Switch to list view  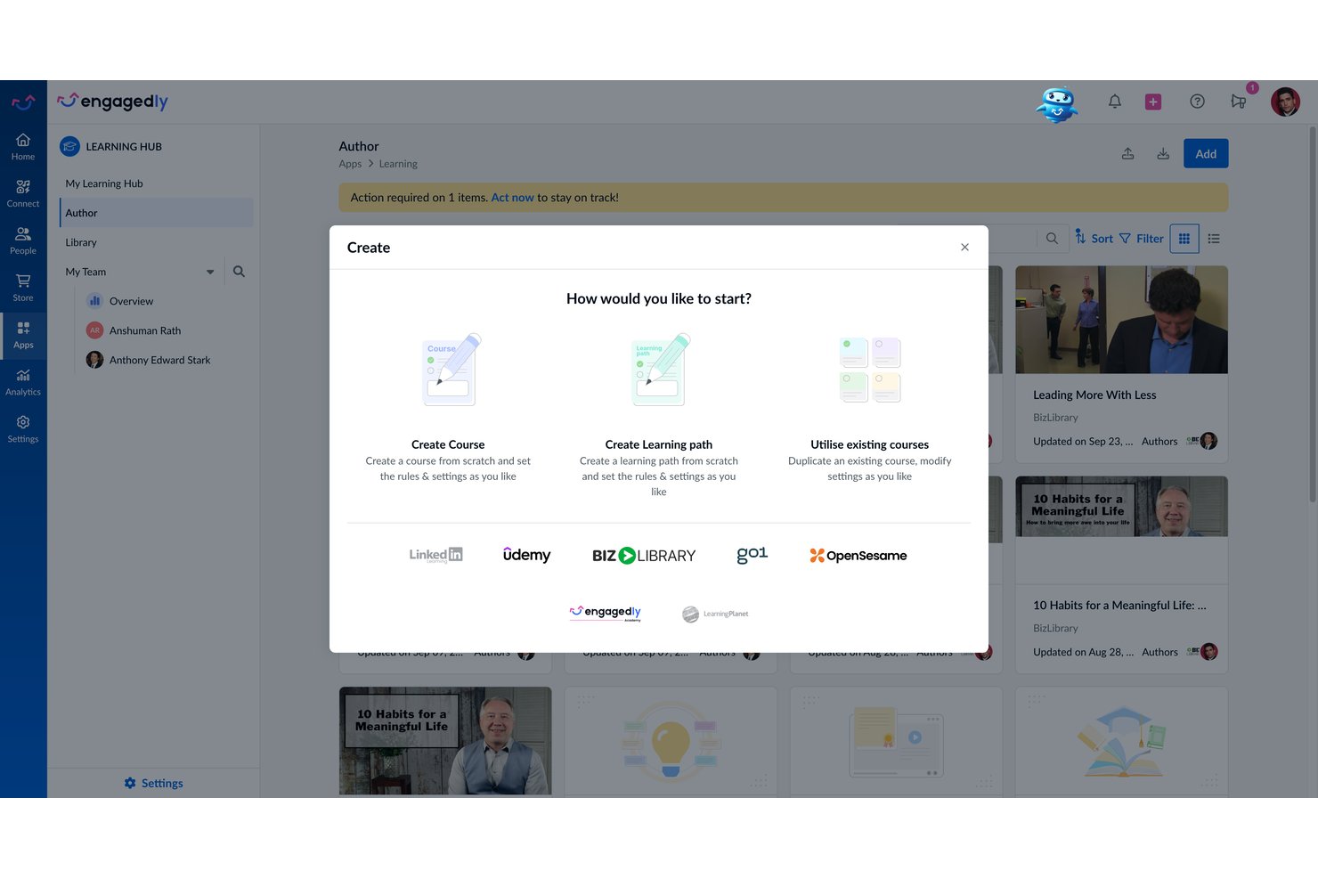(1214, 239)
